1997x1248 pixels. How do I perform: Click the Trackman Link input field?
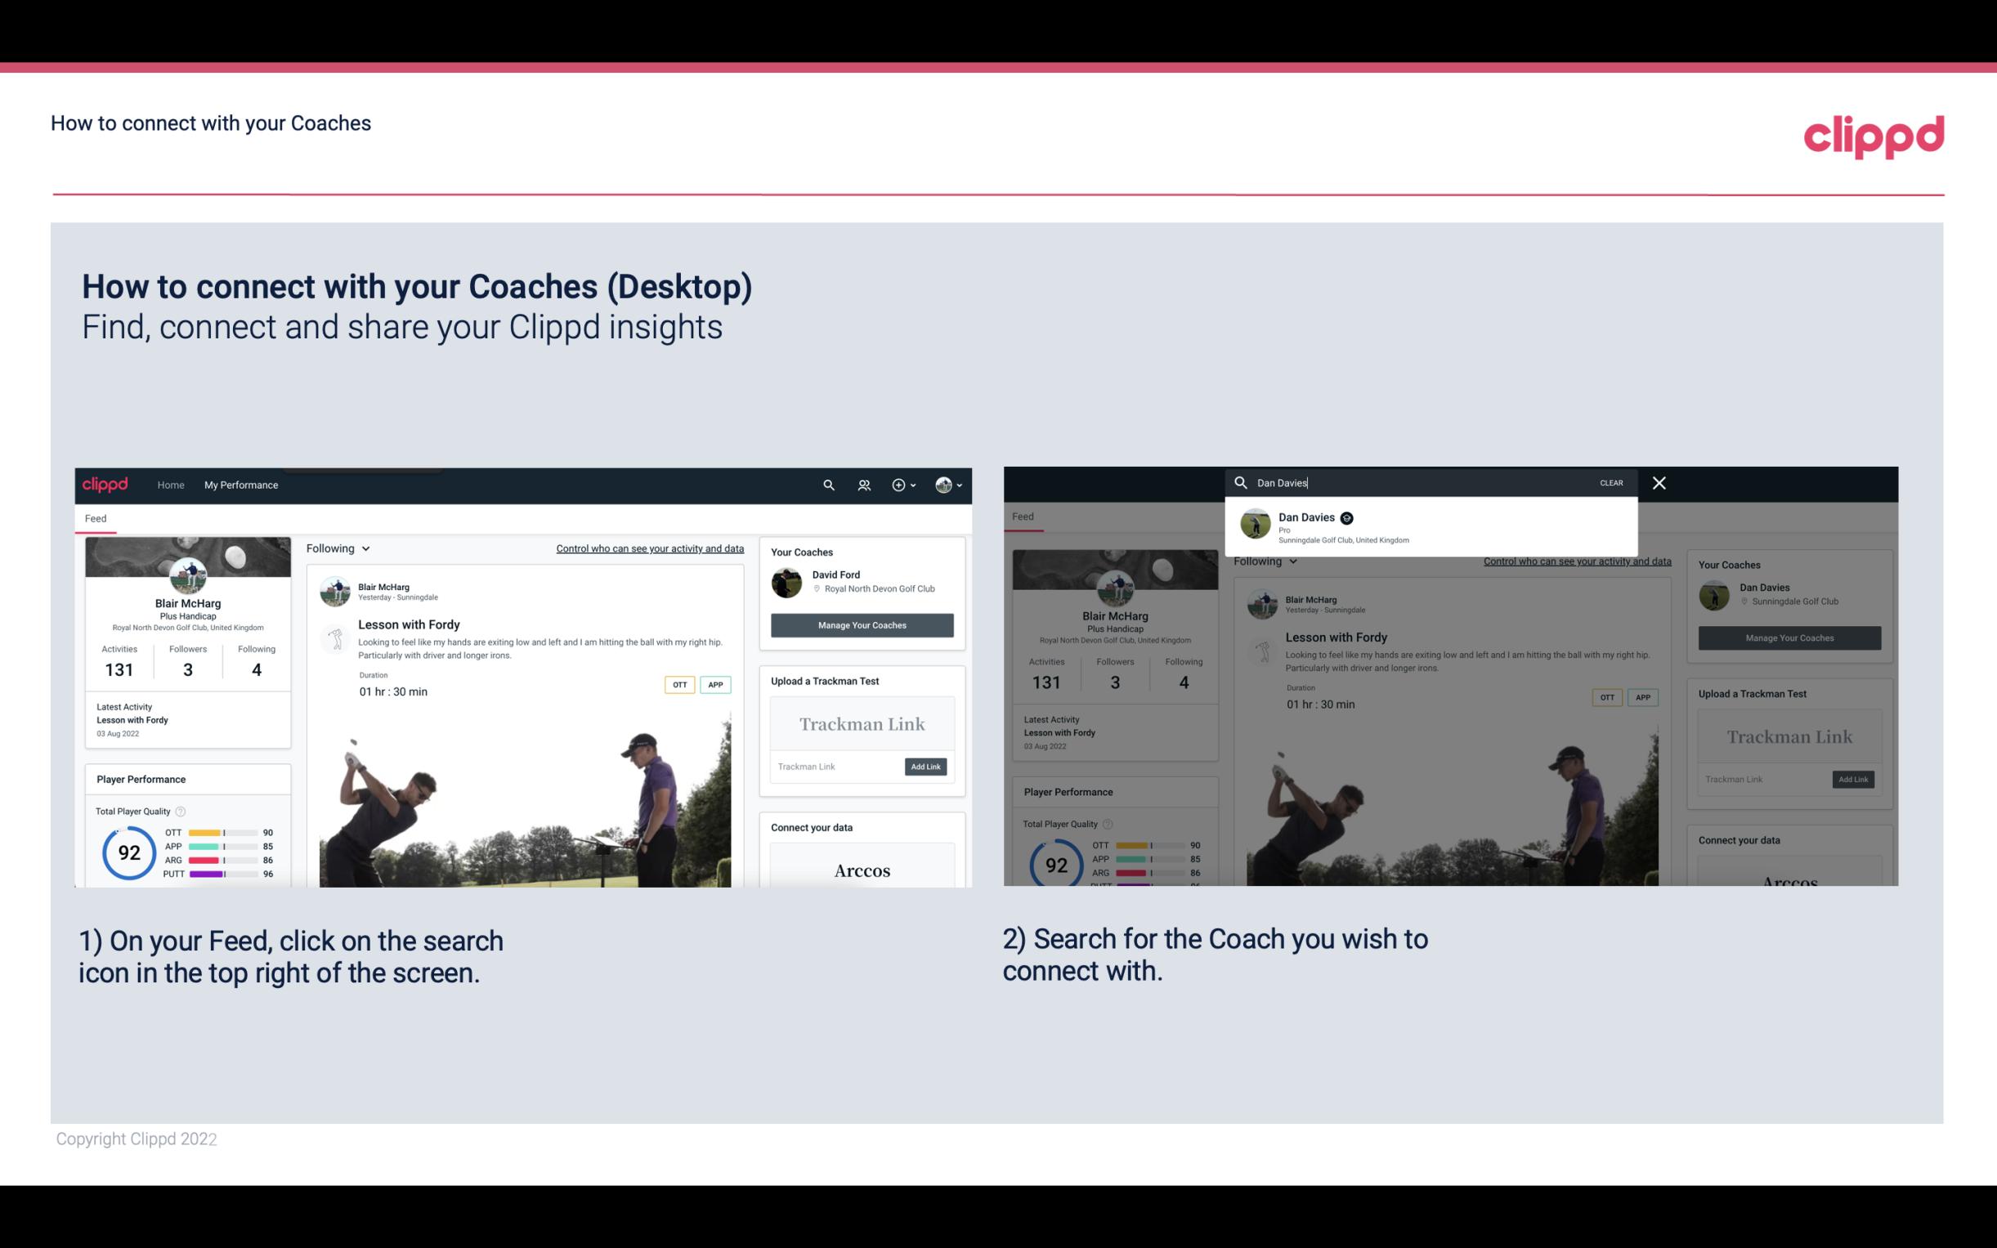(x=834, y=763)
